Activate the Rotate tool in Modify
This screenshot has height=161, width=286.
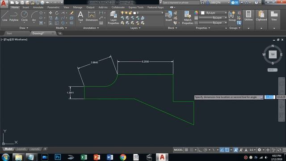57,13
